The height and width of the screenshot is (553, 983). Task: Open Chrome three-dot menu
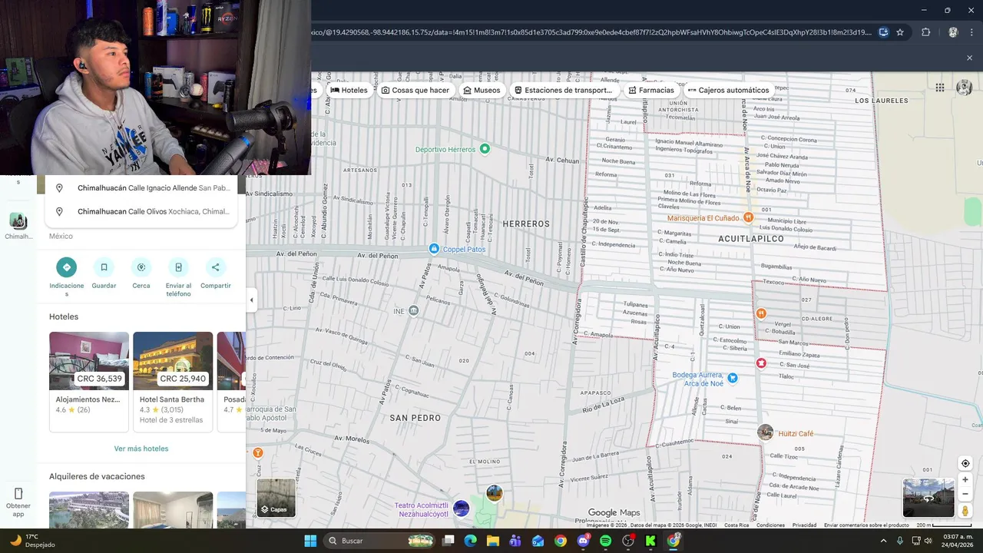[971, 32]
